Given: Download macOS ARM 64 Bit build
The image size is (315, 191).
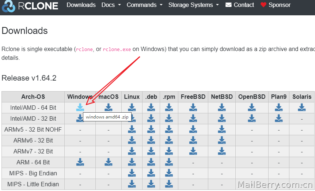Looking at the screenshot, I should tap(109, 162).
